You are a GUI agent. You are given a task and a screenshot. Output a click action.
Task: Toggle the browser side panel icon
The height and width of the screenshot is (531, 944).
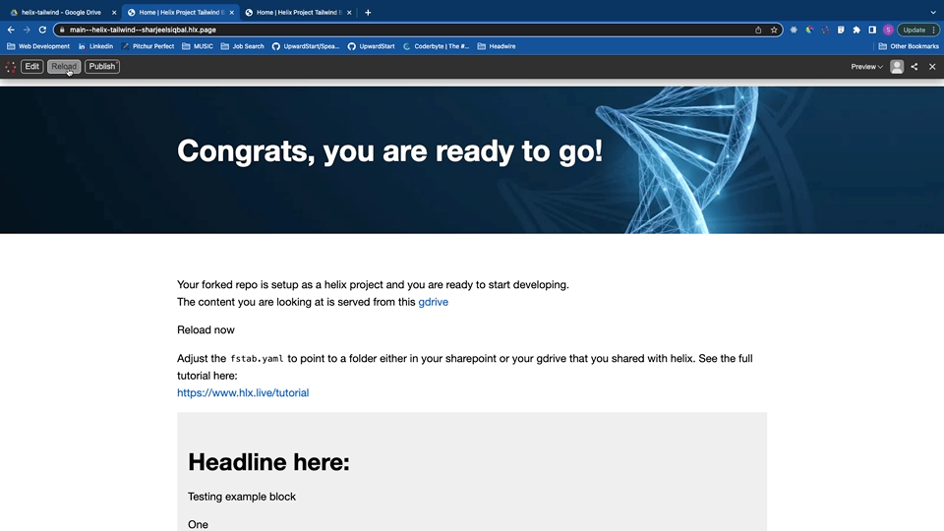coord(872,29)
